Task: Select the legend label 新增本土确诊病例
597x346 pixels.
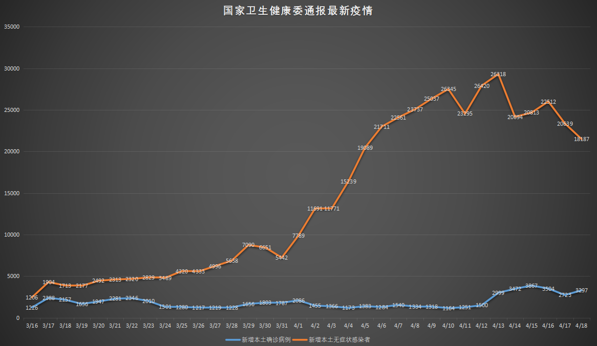Action: click(266, 339)
